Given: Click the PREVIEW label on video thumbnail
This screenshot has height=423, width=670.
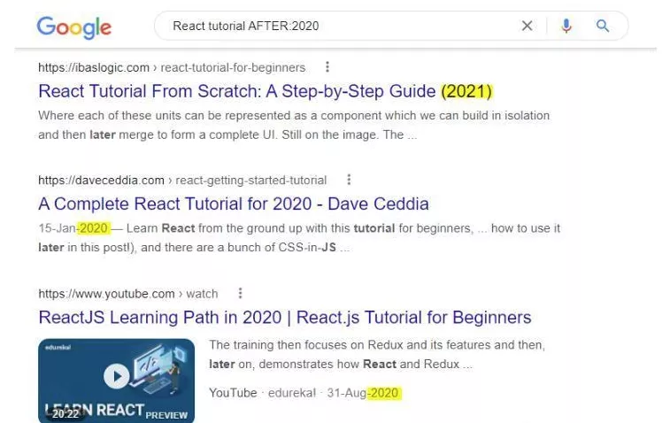Looking at the screenshot, I should pyautogui.click(x=166, y=414).
